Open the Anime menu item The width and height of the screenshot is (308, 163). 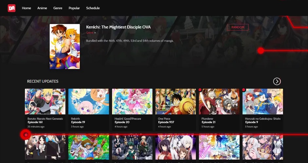pyautogui.click(x=42, y=8)
